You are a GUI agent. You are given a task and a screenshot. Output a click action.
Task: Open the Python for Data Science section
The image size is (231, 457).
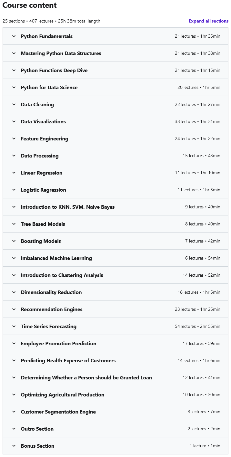pyautogui.click(x=49, y=87)
